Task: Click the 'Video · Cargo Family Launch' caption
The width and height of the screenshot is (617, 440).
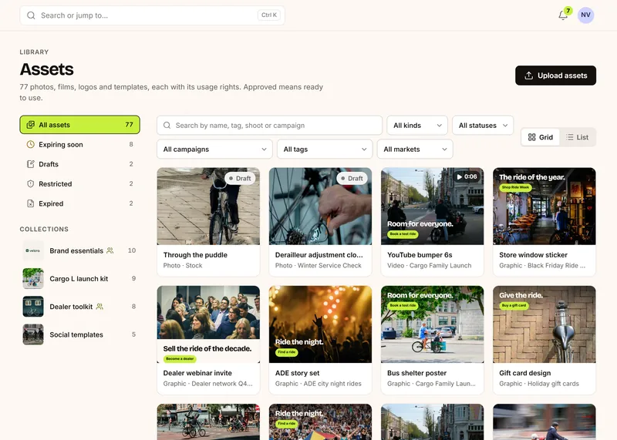Action: [x=429, y=265]
